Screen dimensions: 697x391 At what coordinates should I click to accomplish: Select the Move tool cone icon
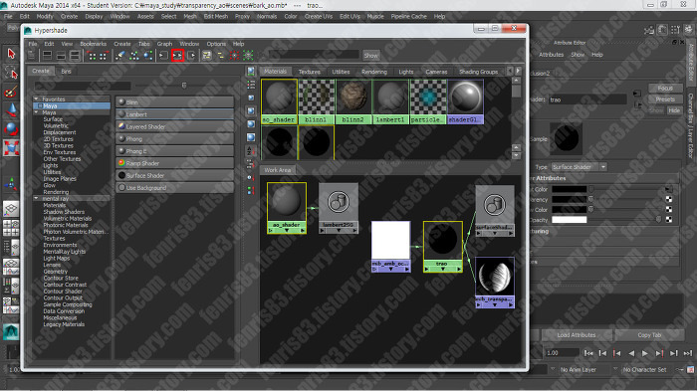coord(11,110)
